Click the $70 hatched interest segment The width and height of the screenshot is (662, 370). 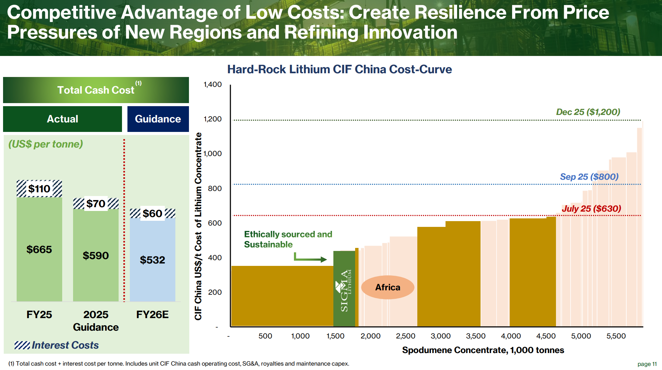[x=96, y=203]
